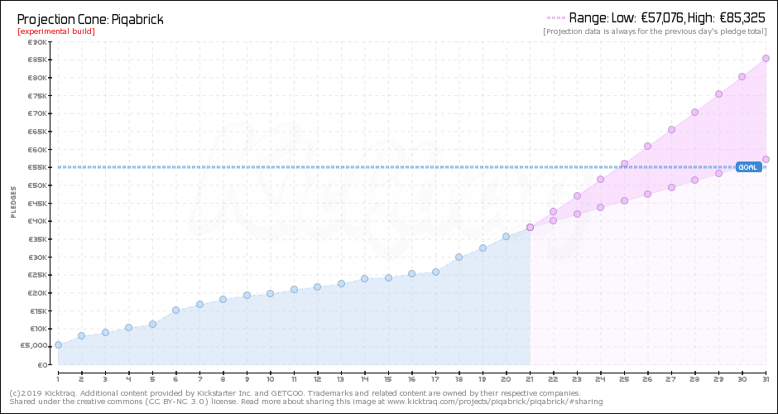
Task: Select the day 12 pledge data point
Action: pyautogui.click(x=317, y=287)
